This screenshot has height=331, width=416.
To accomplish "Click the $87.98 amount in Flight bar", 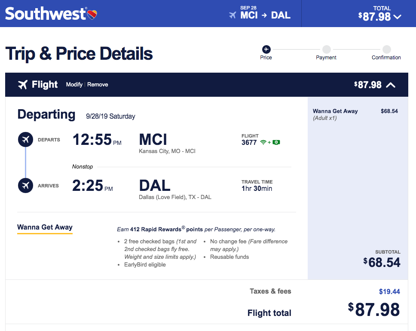I will 368,85.
